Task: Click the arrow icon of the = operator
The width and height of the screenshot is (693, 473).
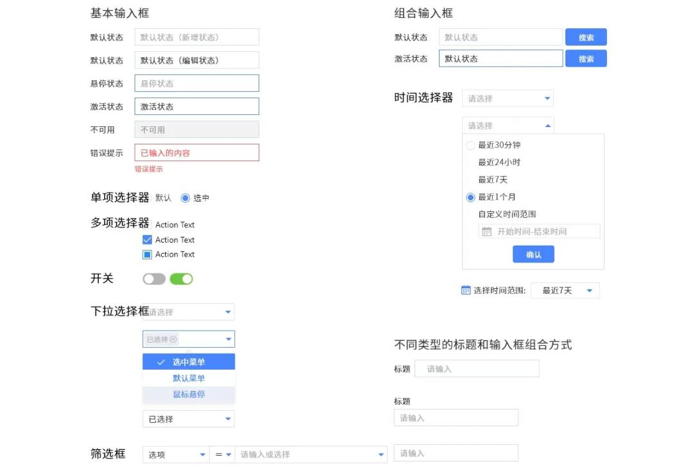Action: tap(228, 455)
